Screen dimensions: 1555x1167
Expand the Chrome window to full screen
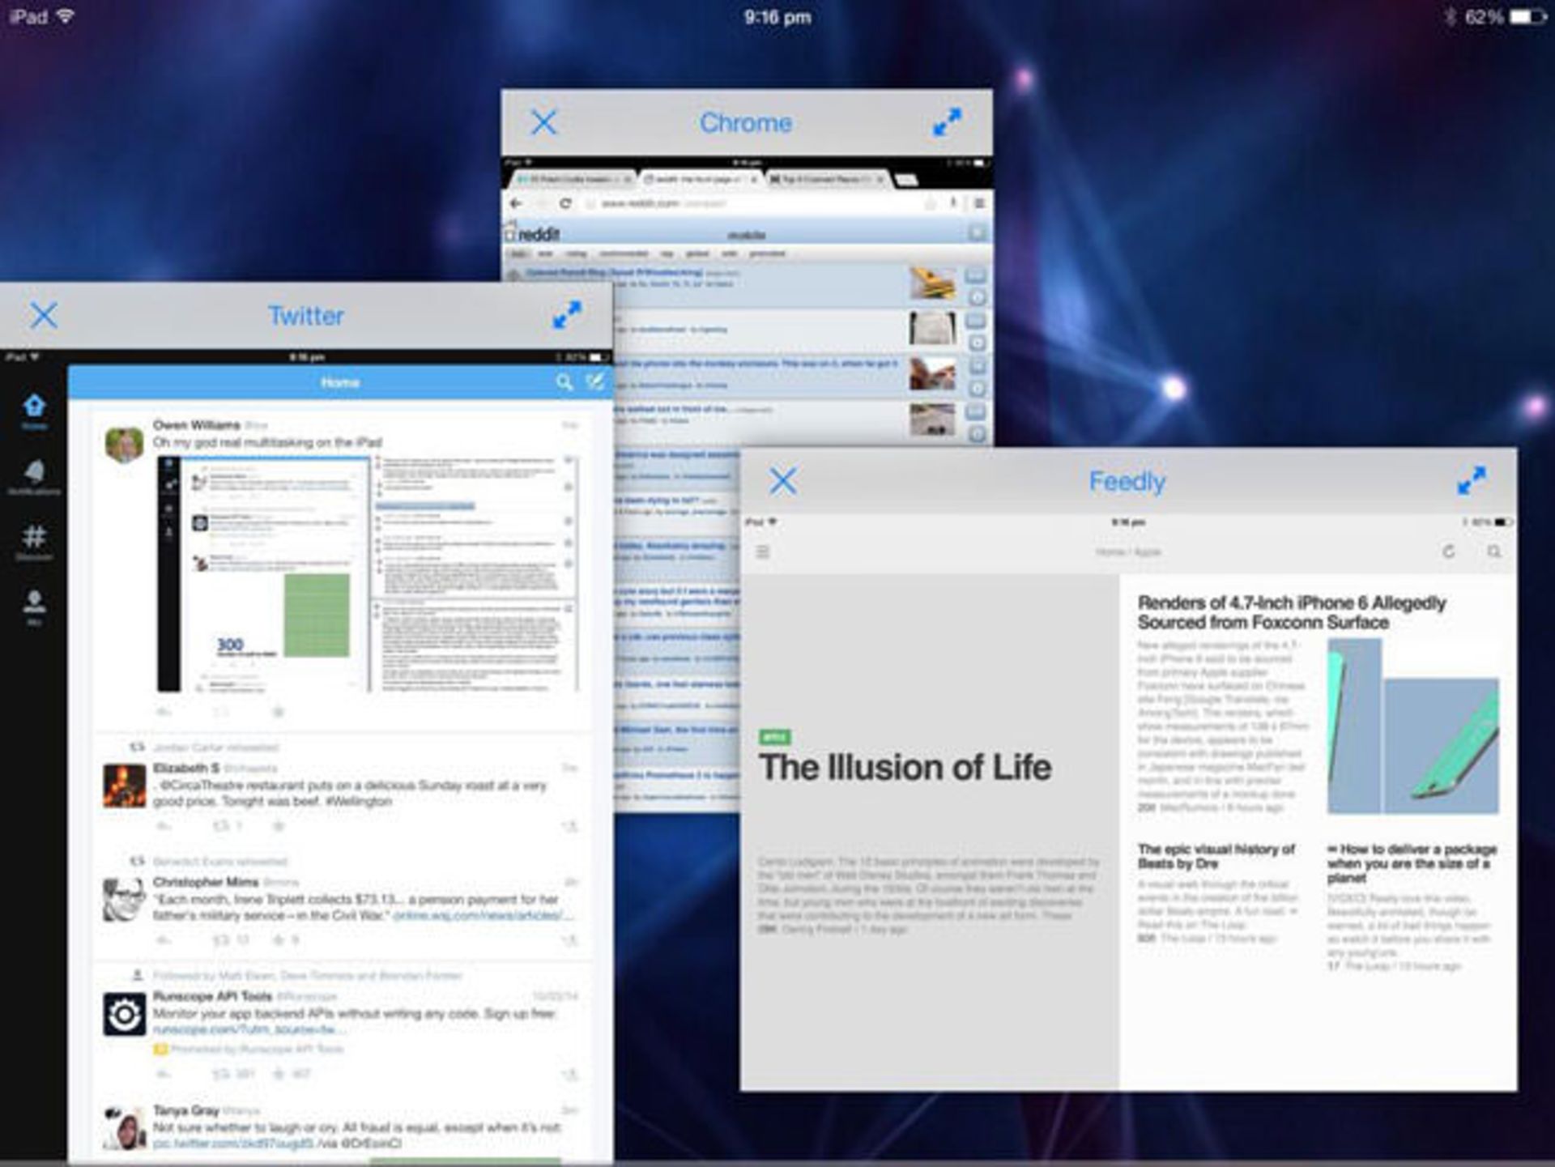click(x=947, y=122)
